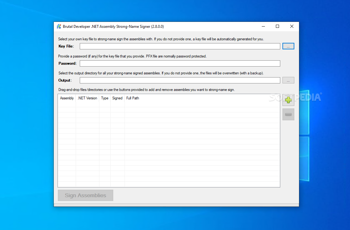
Task: Sort by the Type column header
Action: (x=105, y=98)
